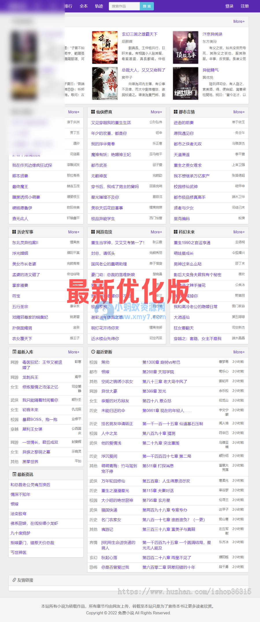Viewport: 260px width, 622px height.
Task: Open the title 玄幻三国之雄霸天下
Action: point(140,34)
